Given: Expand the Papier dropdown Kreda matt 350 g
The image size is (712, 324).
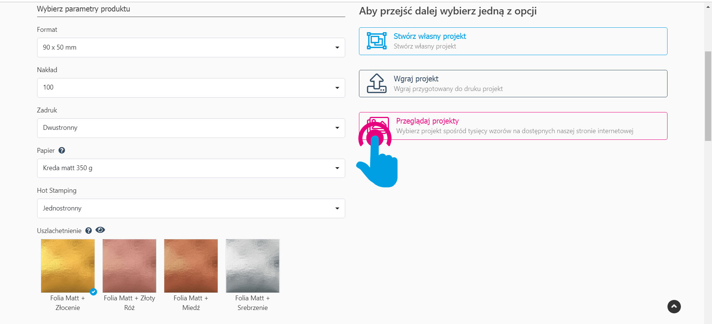Looking at the screenshot, I should (x=191, y=168).
